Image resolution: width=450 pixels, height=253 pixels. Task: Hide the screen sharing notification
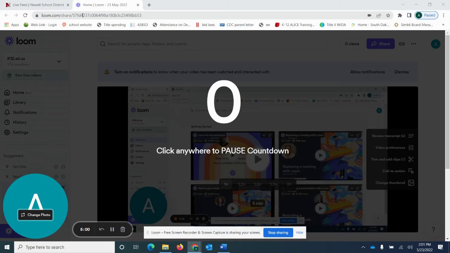coord(300,233)
